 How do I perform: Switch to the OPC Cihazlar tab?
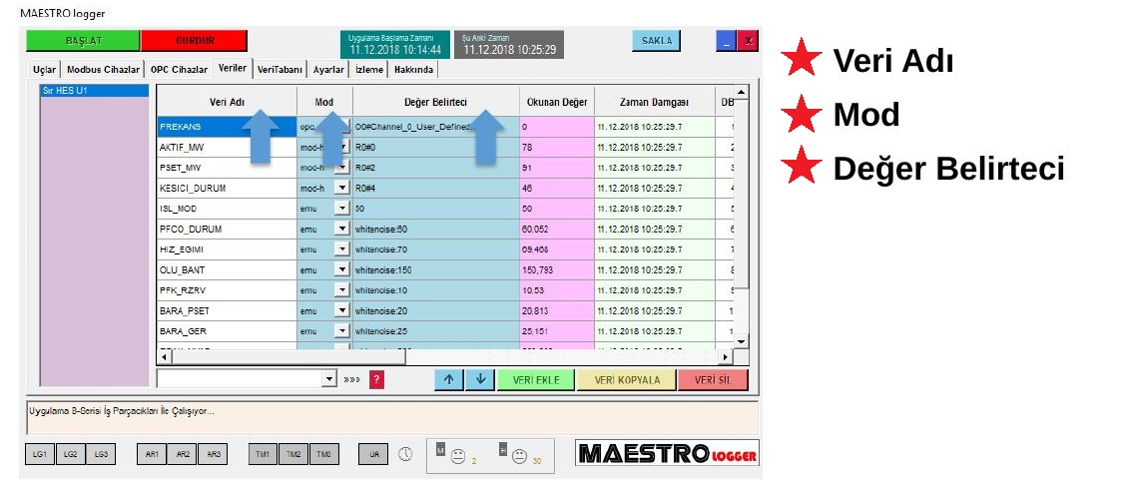coord(179,70)
